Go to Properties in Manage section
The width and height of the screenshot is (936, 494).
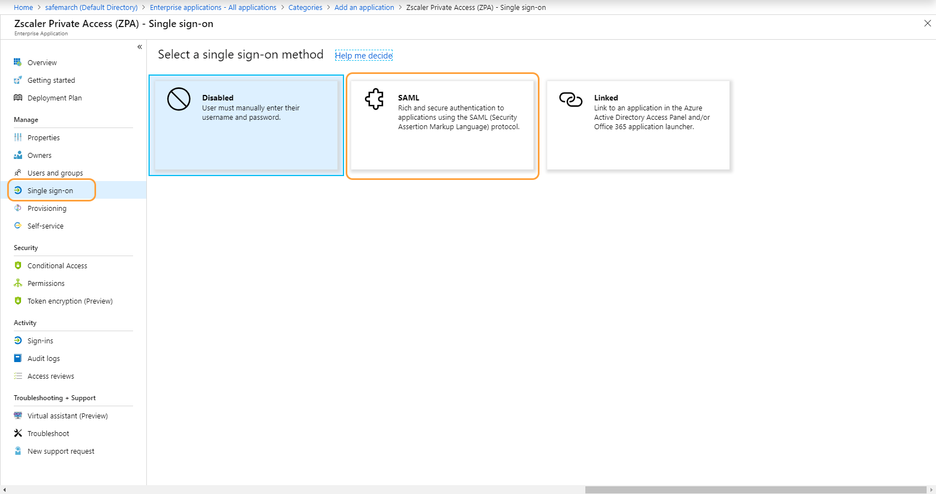[x=44, y=137]
